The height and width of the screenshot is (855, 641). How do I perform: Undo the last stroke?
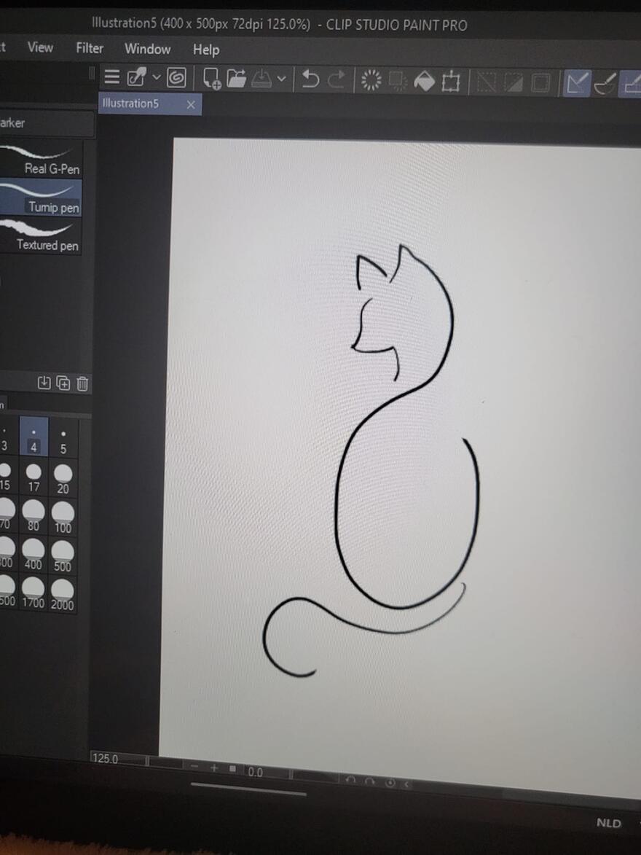[x=310, y=79]
